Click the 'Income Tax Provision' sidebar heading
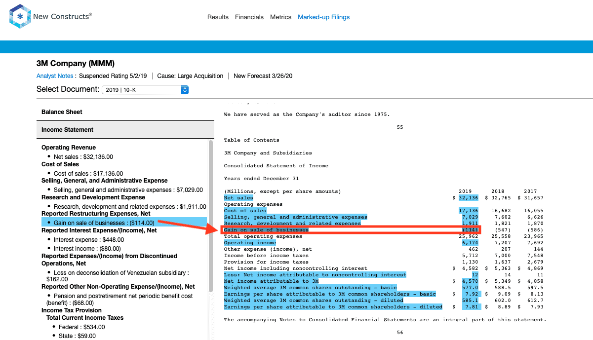The height and width of the screenshot is (340, 593). point(72,310)
